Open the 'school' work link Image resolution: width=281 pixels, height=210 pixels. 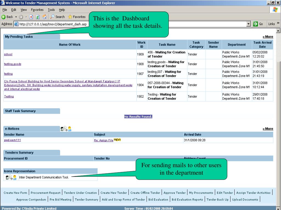[x=8, y=54]
